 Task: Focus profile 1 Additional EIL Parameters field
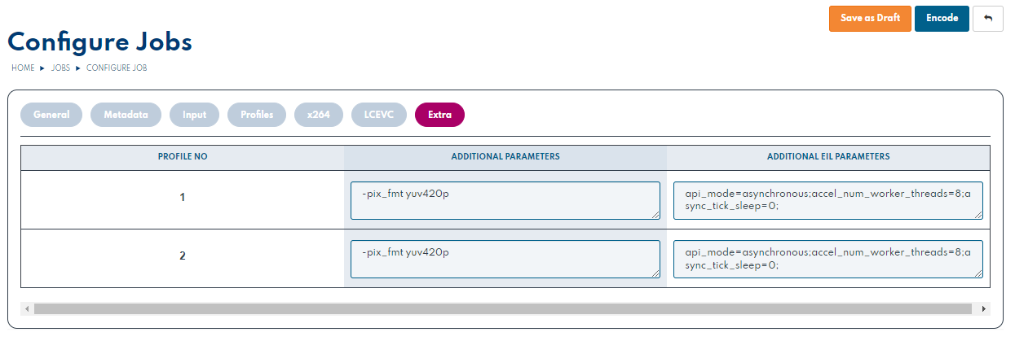[x=827, y=200]
